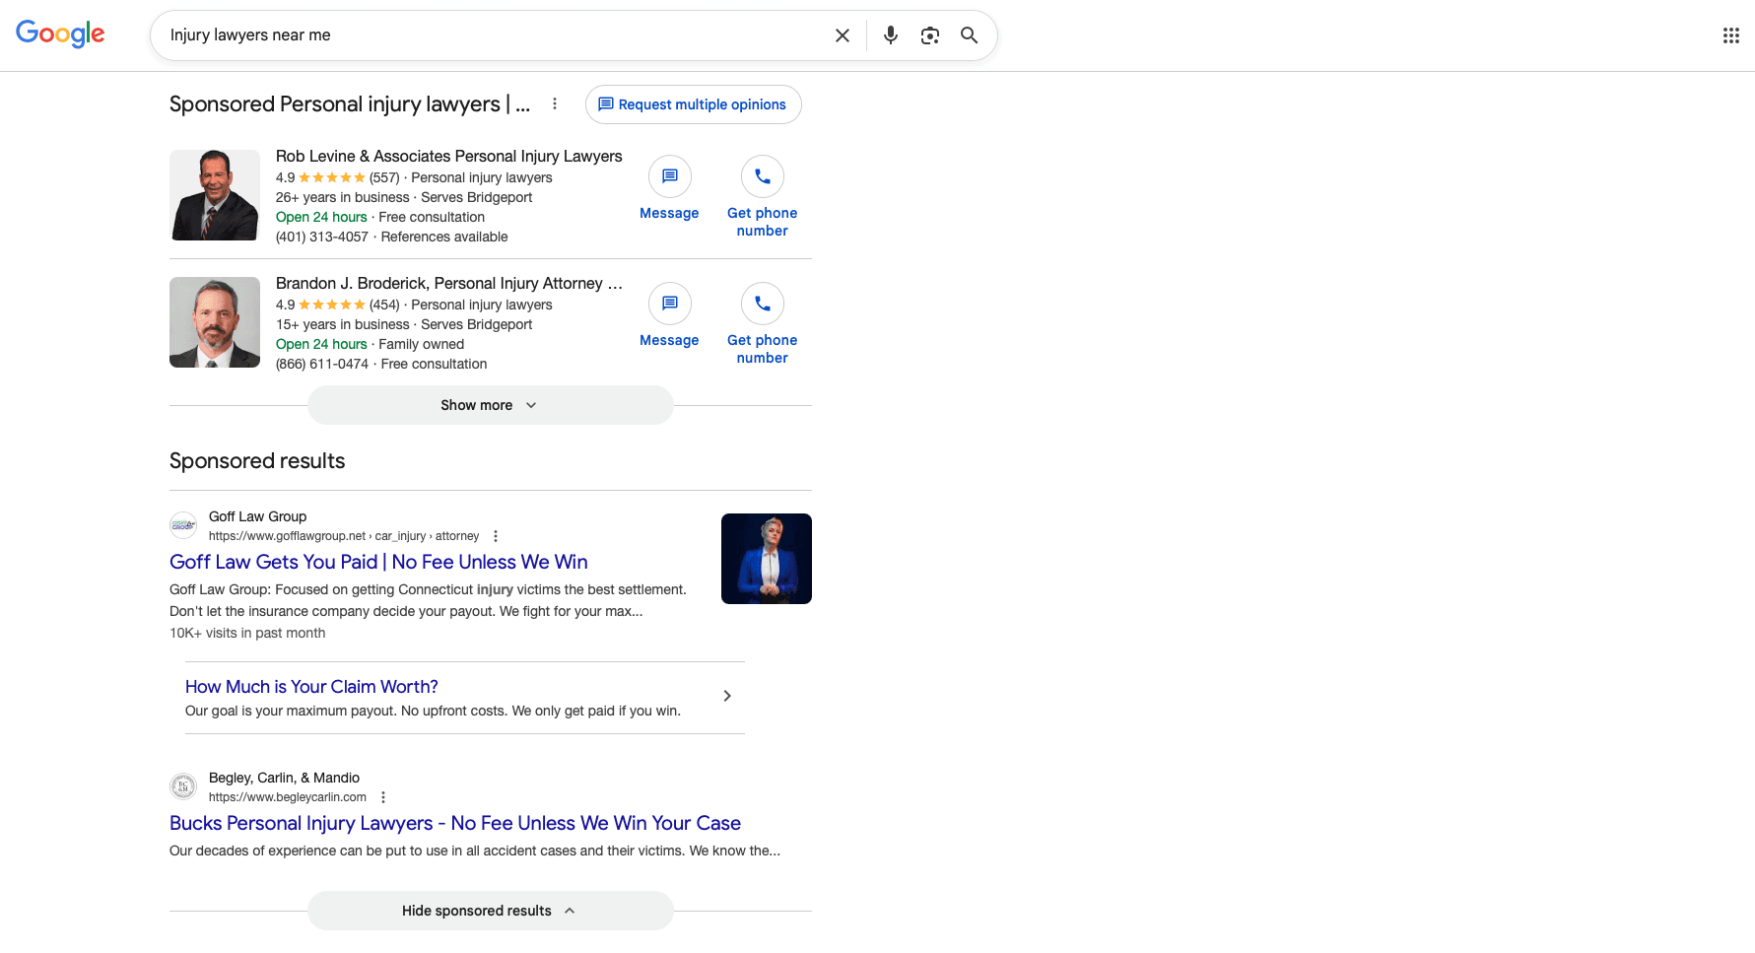The width and height of the screenshot is (1755, 953).
Task: Open the Google apps grid
Action: [x=1731, y=35]
